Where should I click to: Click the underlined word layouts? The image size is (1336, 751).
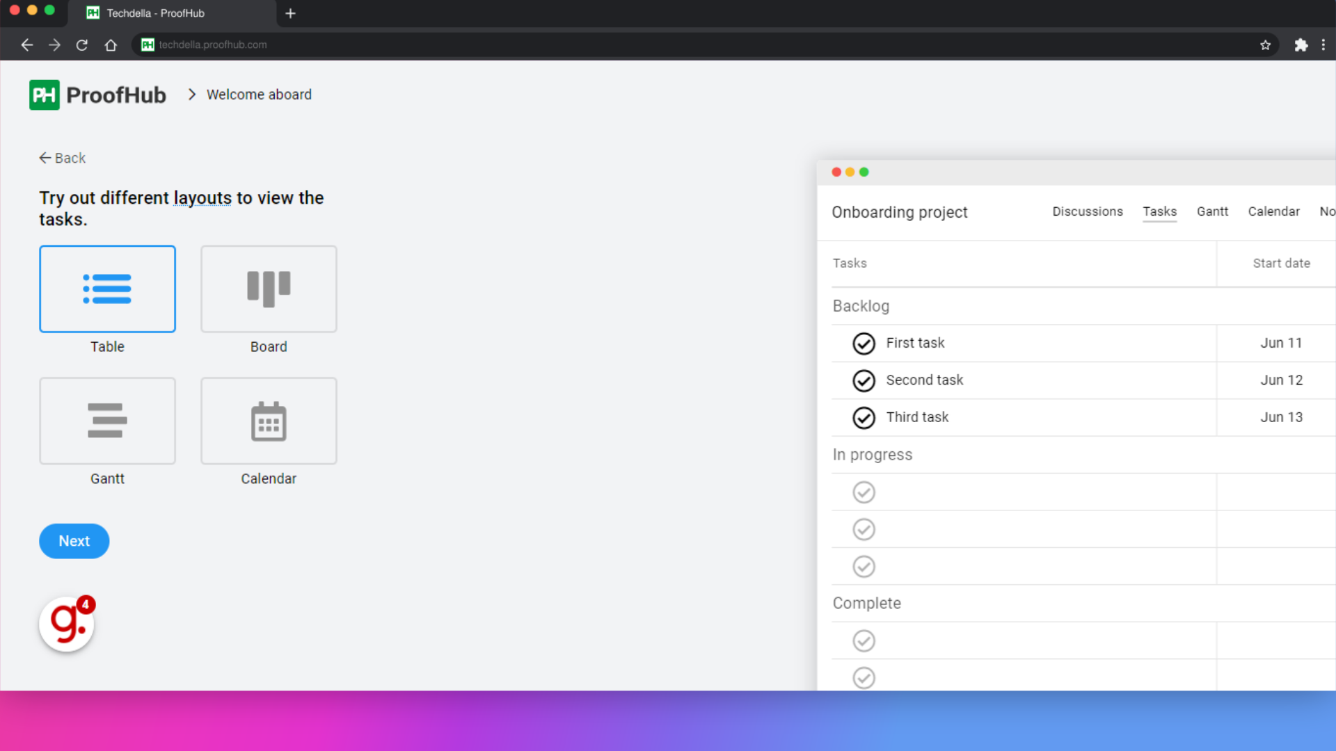tap(202, 198)
